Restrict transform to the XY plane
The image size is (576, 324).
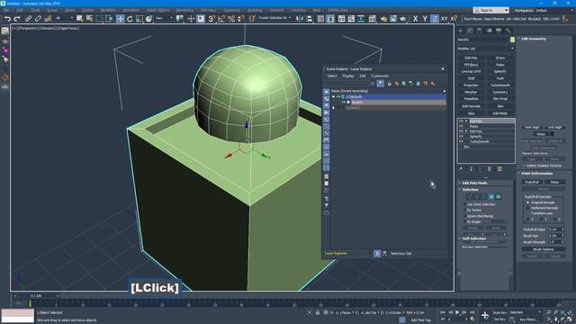point(444,18)
